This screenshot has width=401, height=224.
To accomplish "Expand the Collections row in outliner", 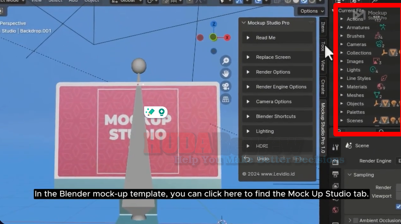I will click(342, 53).
